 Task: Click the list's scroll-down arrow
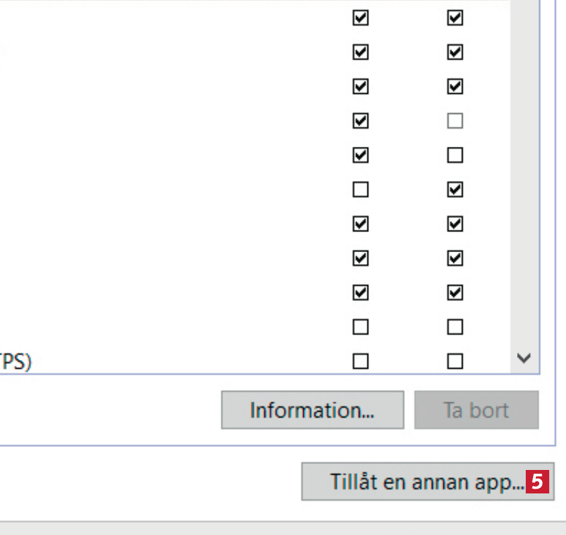click(524, 359)
